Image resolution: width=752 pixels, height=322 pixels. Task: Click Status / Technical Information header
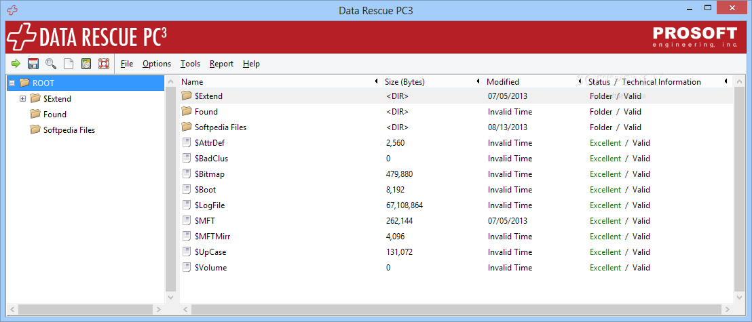645,82
